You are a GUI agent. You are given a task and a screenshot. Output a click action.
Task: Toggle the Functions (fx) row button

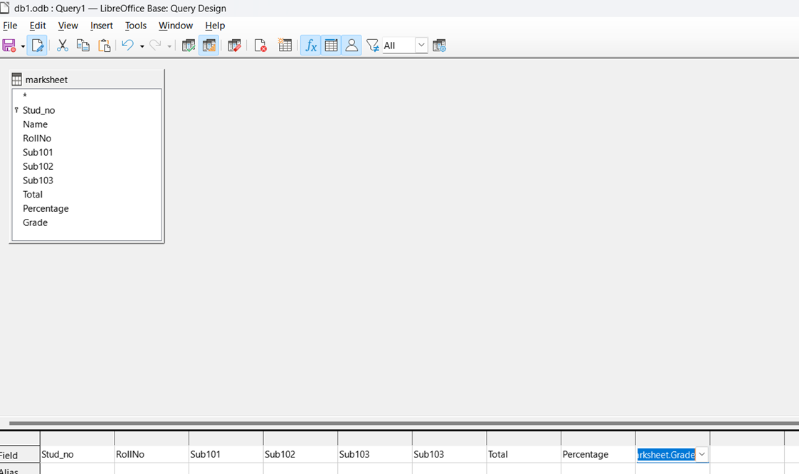click(310, 45)
